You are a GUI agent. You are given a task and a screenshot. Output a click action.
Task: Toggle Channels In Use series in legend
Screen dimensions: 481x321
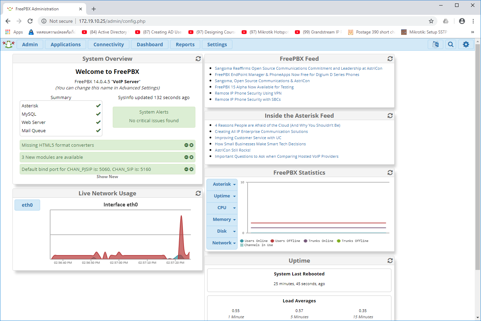(x=256, y=245)
